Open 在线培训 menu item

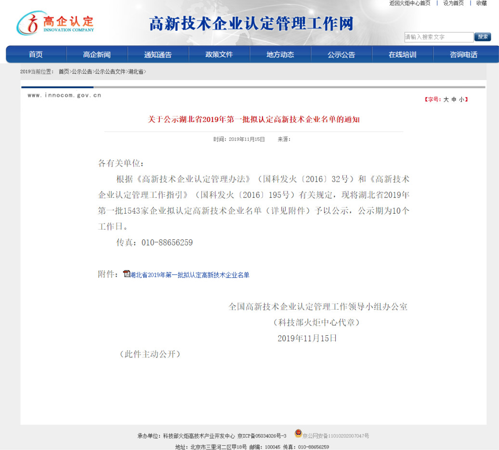click(x=403, y=55)
